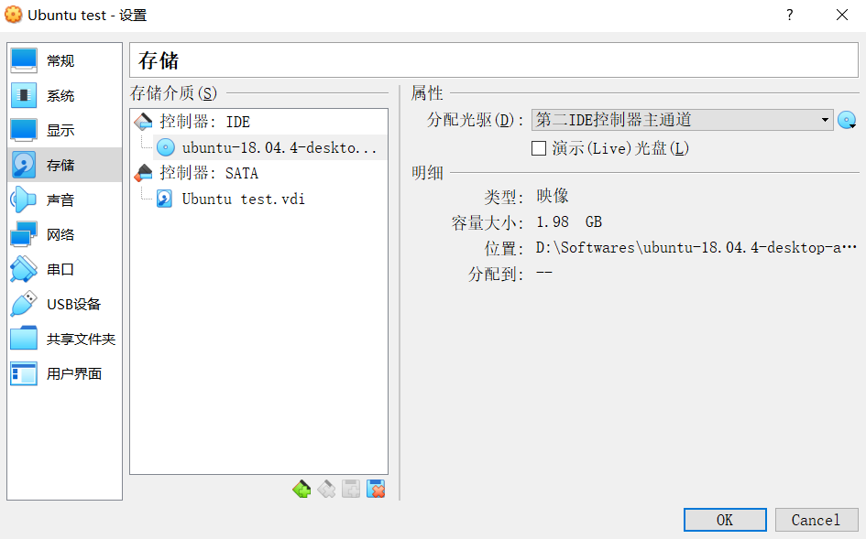Viewport: 866px width, 539px height.
Task: Select the 存储 (Storage) settings category
Action: (x=65, y=165)
